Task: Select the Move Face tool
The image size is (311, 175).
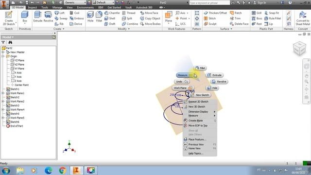Action: pyautogui.click(x=149, y=13)
